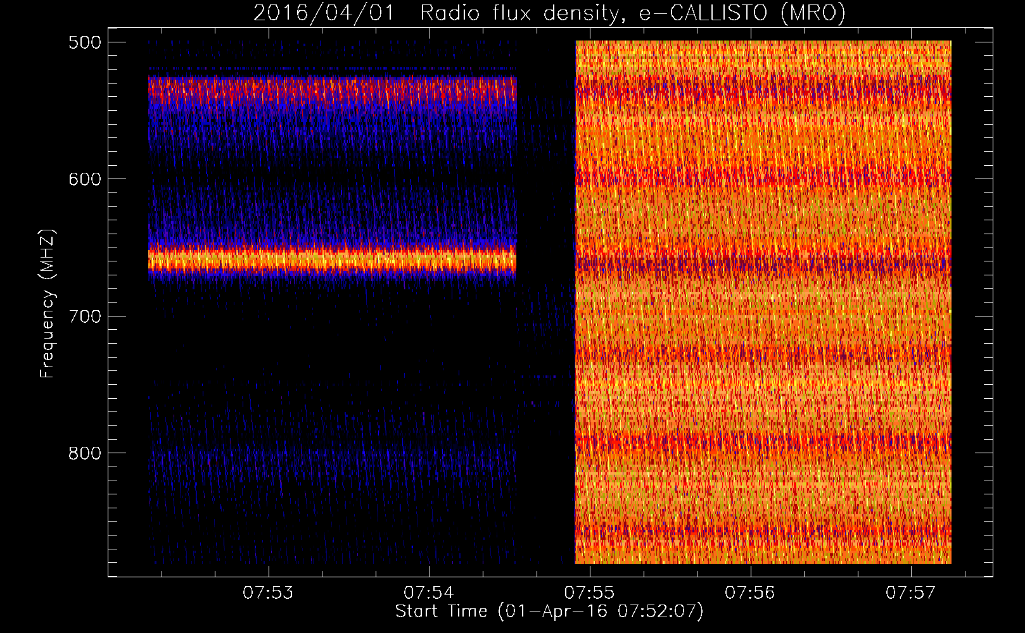This screenshot has height=633, width=1025.
Task: Click the 500 frequency tick label
Action: (85, 42)
